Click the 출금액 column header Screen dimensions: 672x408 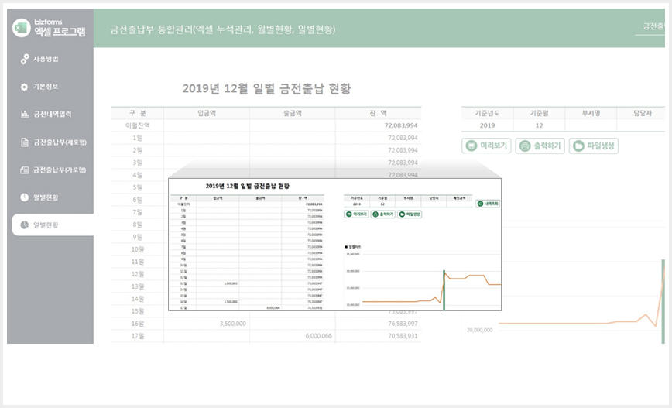click(293, 113)
